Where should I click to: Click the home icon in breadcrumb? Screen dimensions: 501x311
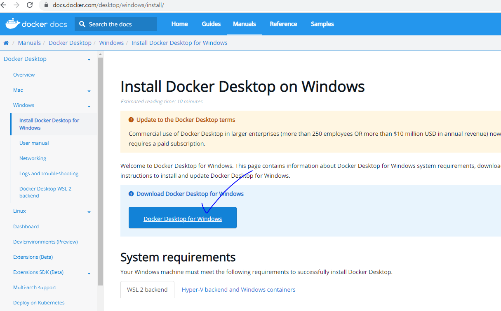click(x=6, y=43)
